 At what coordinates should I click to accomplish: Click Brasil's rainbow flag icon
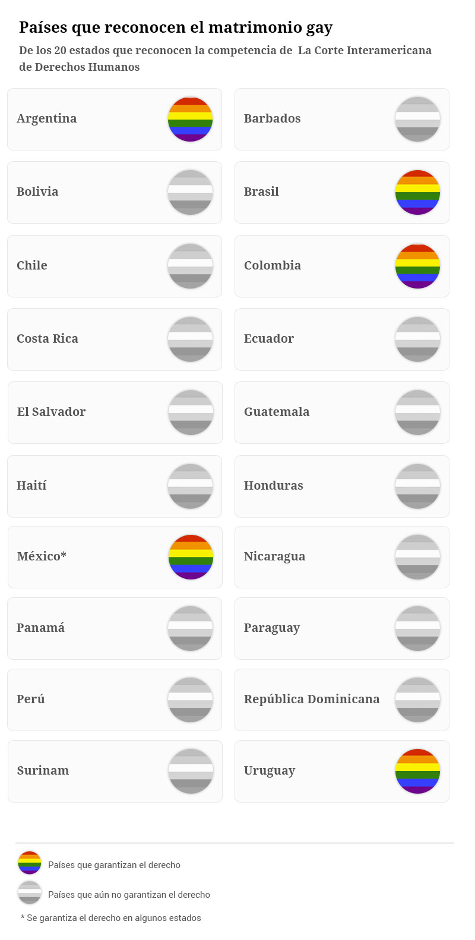[x=417, y=192]
